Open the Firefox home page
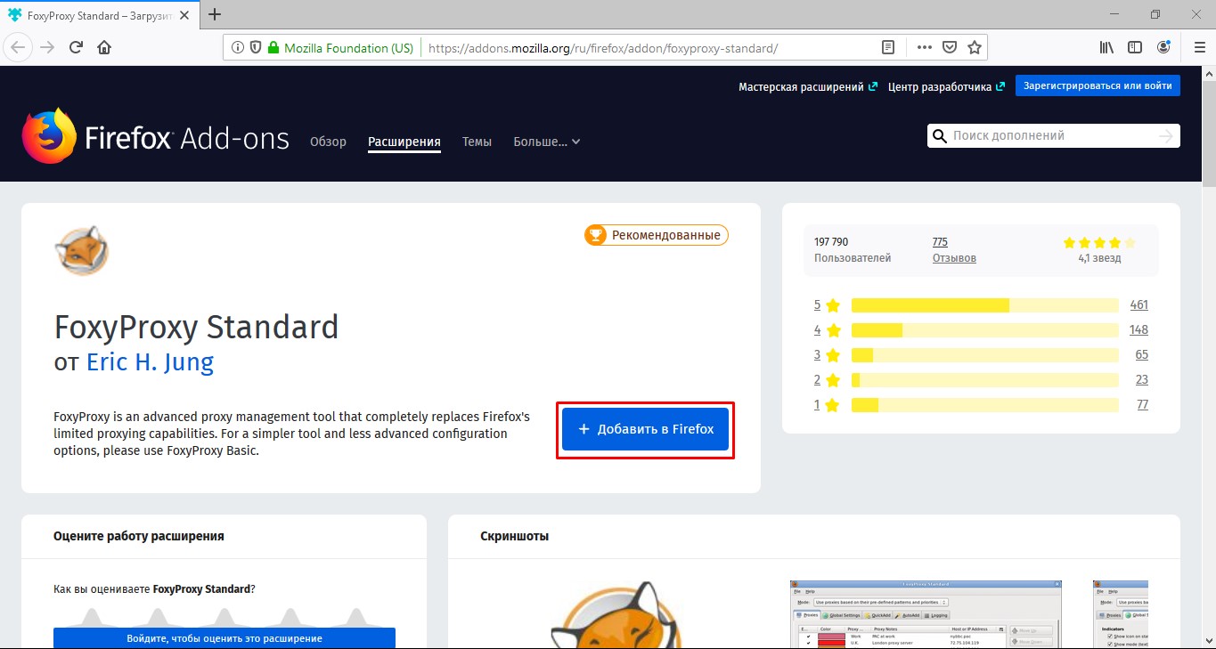The width and height of the screenshot is (1216, 649). click(104, 47)
